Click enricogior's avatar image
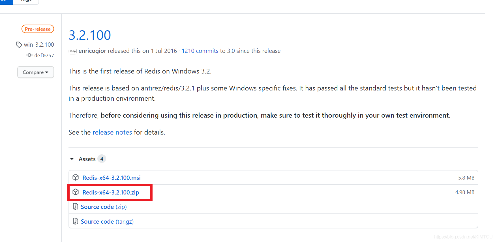This screenshot has height=242, width=495. (73, 51)
